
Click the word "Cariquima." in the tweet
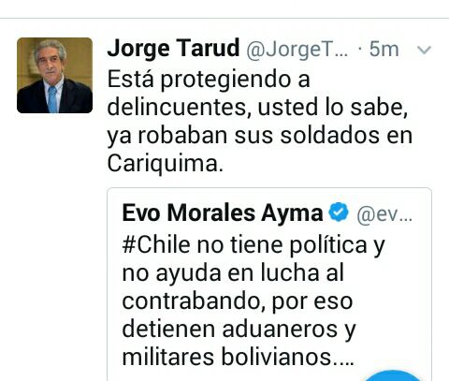pos(166,164)
